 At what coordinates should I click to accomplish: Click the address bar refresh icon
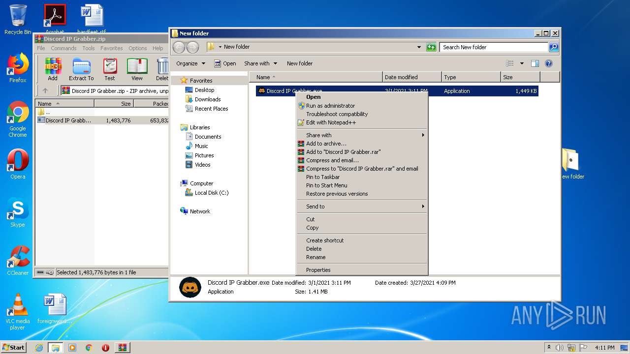pos(431,47)
